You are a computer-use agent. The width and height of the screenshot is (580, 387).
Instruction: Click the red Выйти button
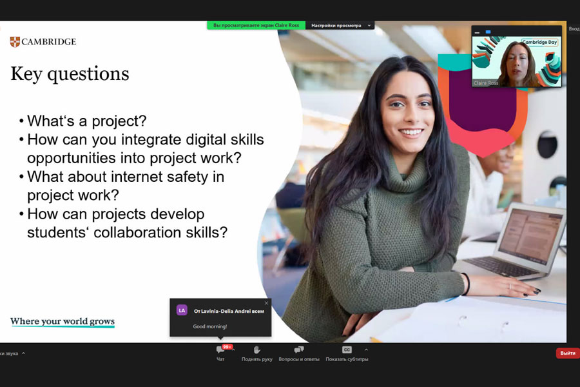click(567, 353)
